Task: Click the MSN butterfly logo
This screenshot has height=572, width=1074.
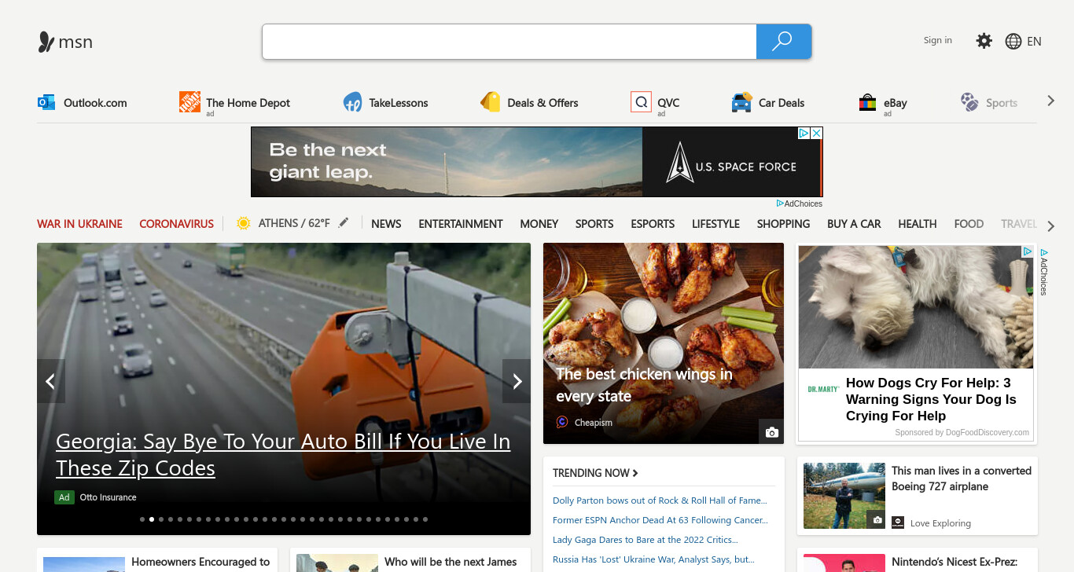Action: [46, 42]
